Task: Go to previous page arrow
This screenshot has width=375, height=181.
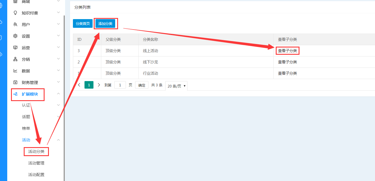Action: pyautogui.click(x=79, y=85)
